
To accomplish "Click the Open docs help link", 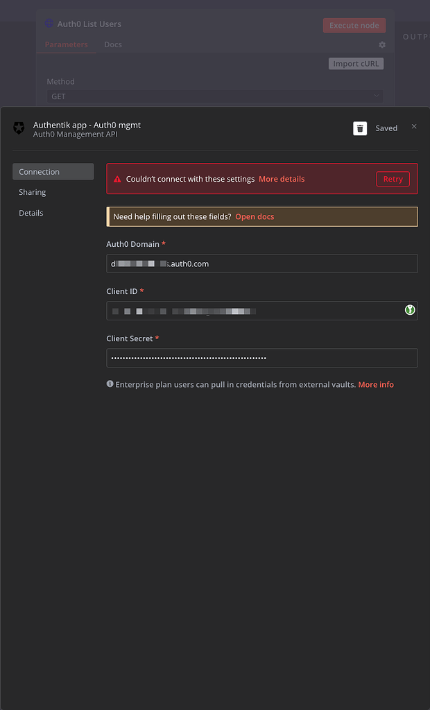I will click(255, 216).
